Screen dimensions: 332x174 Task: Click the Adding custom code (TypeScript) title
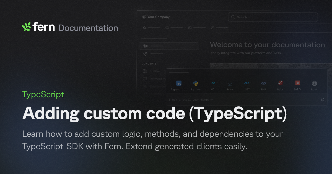(x=154, y=114)
